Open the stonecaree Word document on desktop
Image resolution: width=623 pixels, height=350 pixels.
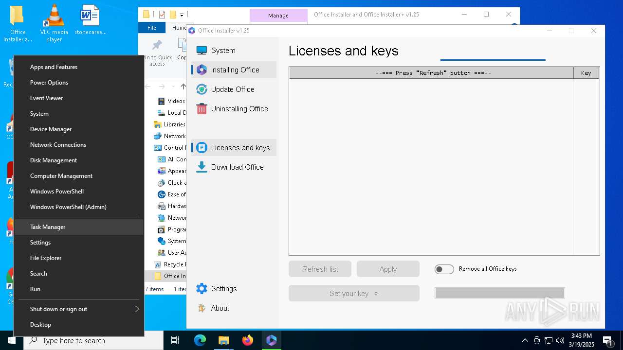click(x=91, y=20)
